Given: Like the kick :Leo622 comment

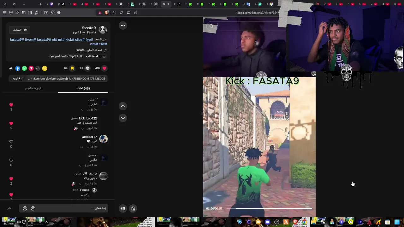Looking at the screenshot, I should (11, 123).
